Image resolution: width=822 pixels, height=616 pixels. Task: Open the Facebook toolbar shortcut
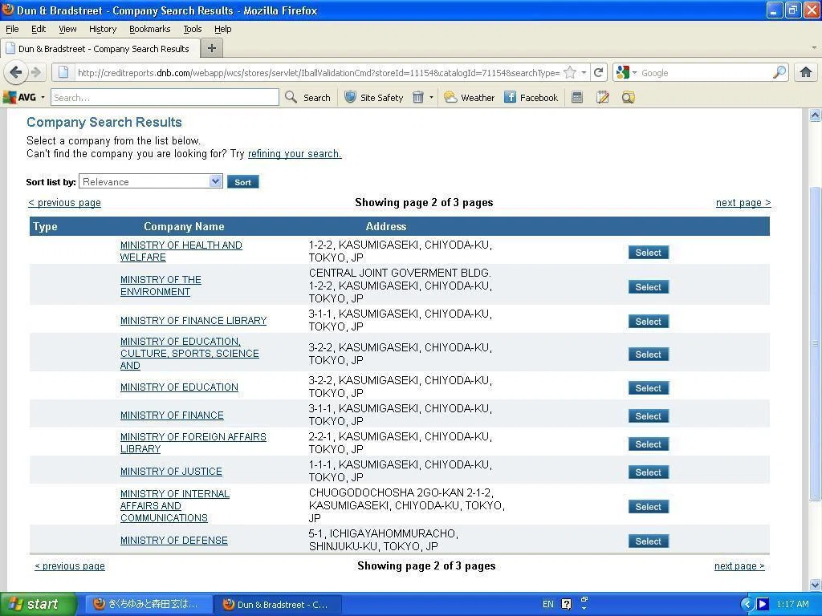pyautogui.click(x=531, y=97)
